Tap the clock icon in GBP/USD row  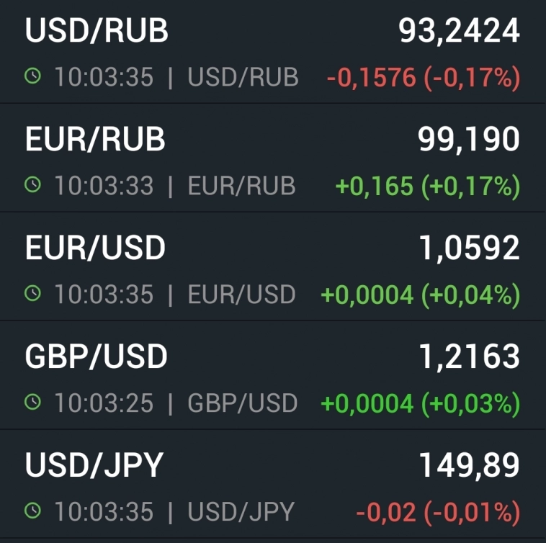pos(32,403)
